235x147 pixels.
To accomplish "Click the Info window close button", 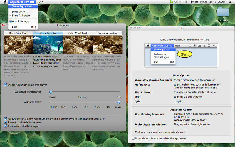I will click(x=131, y=28).
